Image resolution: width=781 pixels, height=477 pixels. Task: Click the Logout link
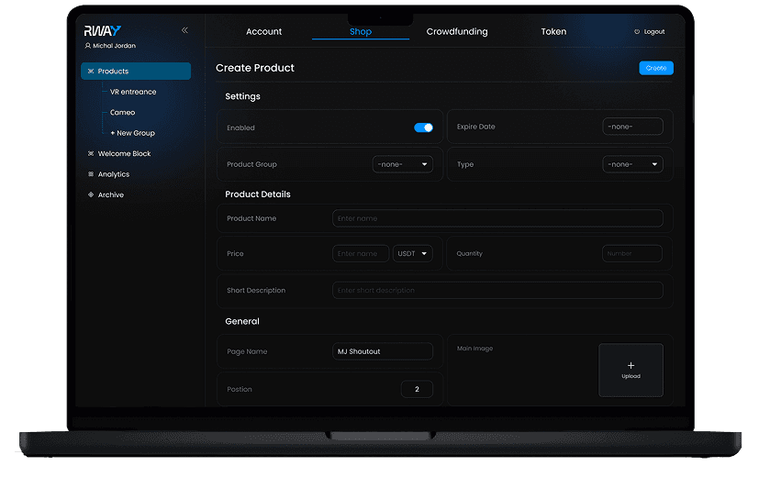click(654, 32)
